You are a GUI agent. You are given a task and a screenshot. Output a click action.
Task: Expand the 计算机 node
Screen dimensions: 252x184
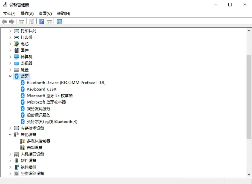coord(10,57)
